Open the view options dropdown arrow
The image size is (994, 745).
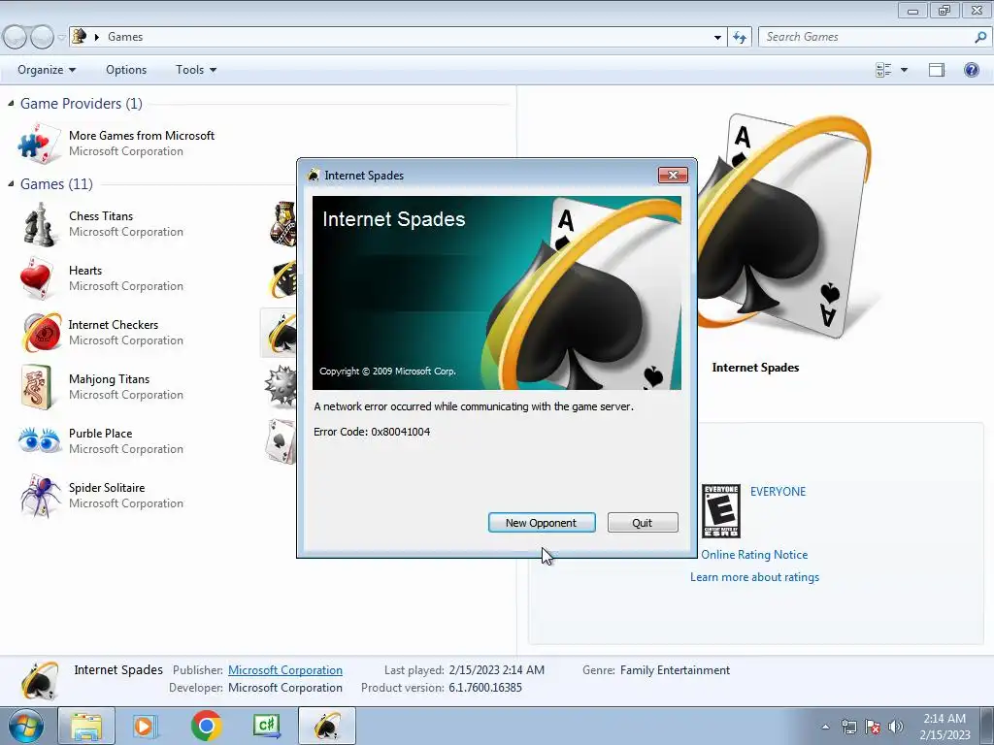click(x=904, y=70)
